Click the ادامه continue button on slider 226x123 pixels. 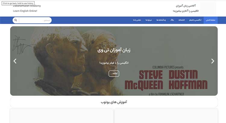click(114, 74)
